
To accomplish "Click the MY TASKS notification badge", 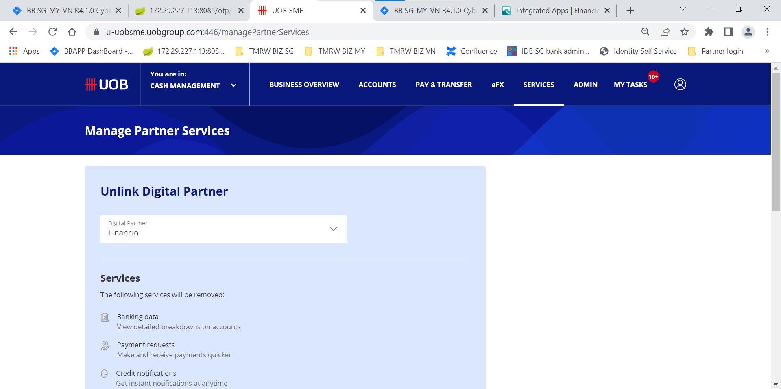I will tap(653, 76).
